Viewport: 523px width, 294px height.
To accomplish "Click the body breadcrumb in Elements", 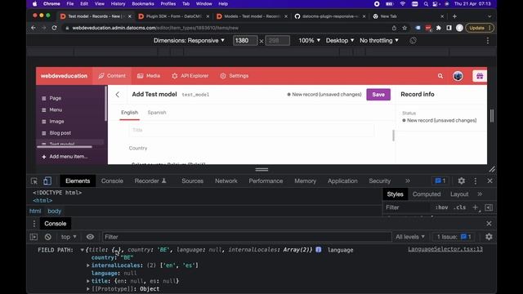I will point(55,212).
